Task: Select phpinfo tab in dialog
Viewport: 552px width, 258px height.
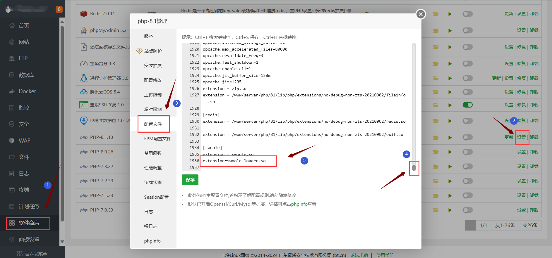Action: click(x=153, y=241)
